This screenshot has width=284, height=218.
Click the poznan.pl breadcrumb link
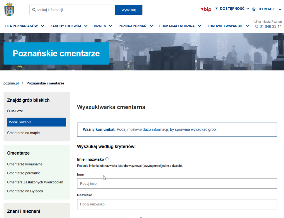pyautogui.click(x=11, y=83)
